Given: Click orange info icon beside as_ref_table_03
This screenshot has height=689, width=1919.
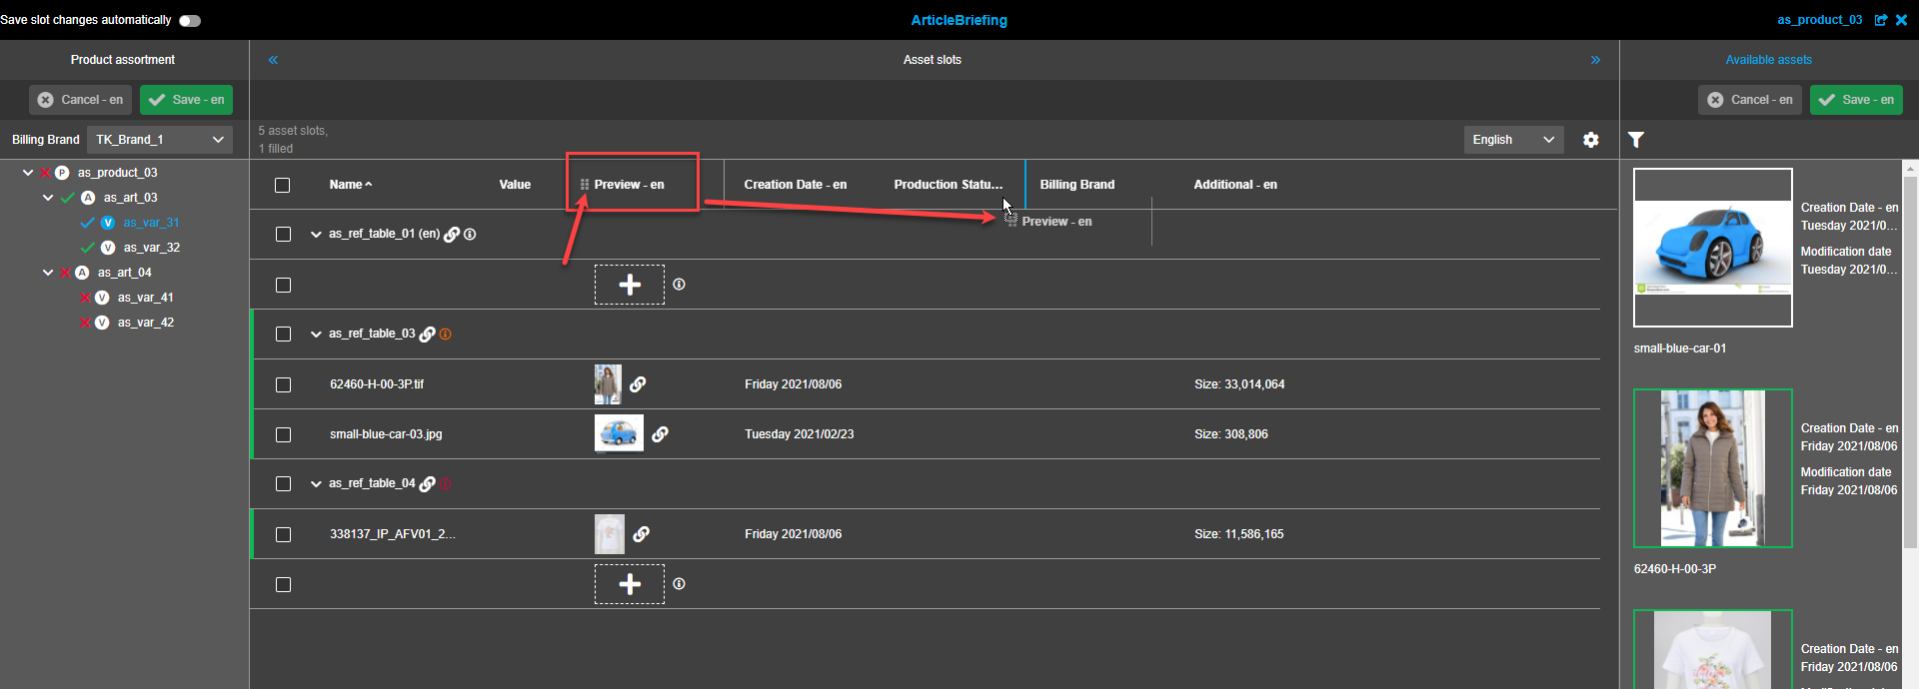Looking at the screenshot, I should point(446,335).
